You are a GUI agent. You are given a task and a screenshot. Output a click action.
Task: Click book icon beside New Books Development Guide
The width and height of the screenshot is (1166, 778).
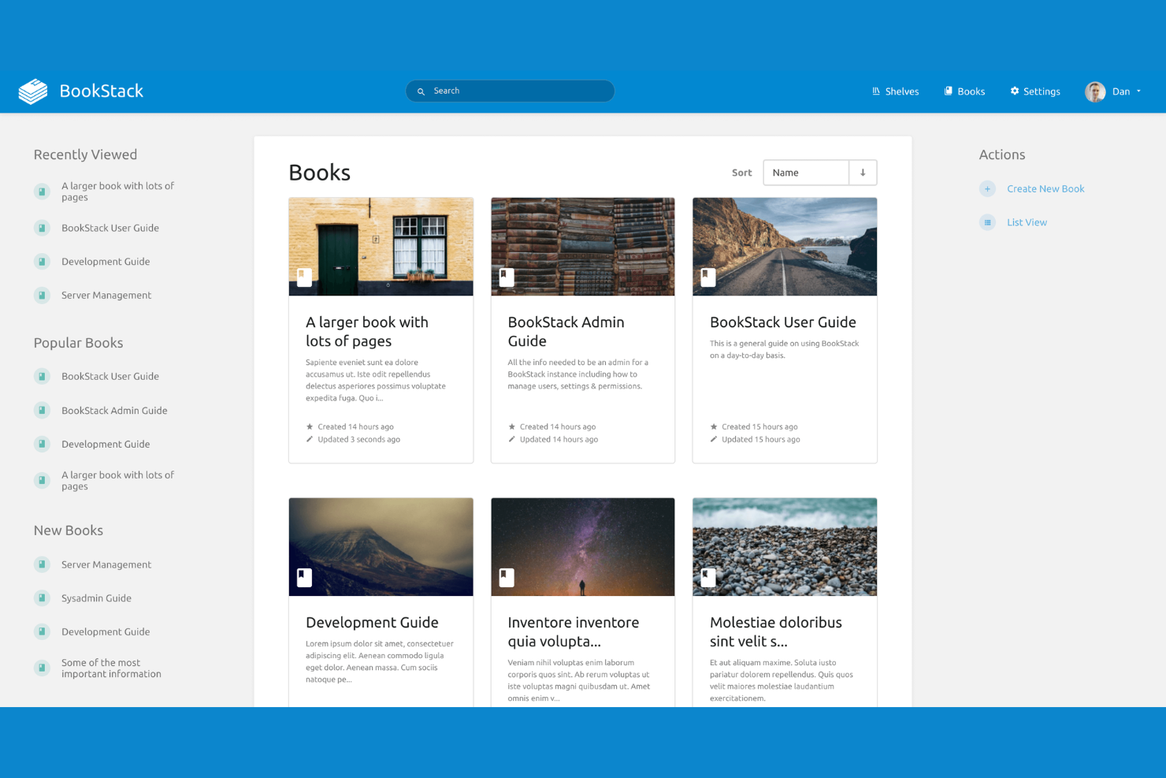click(42, 632)
